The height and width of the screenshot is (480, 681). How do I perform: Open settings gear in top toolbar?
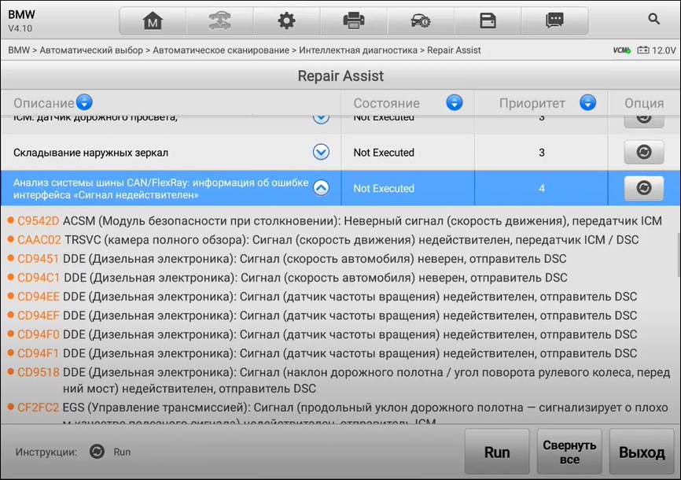(287, 20)
